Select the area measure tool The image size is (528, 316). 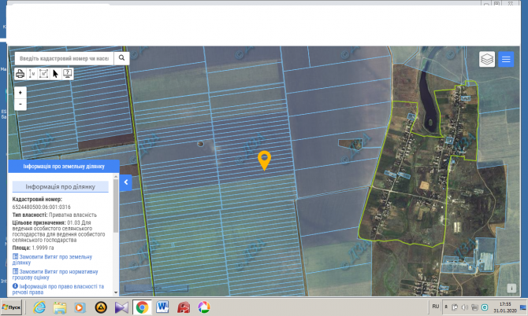click(44, 74)
